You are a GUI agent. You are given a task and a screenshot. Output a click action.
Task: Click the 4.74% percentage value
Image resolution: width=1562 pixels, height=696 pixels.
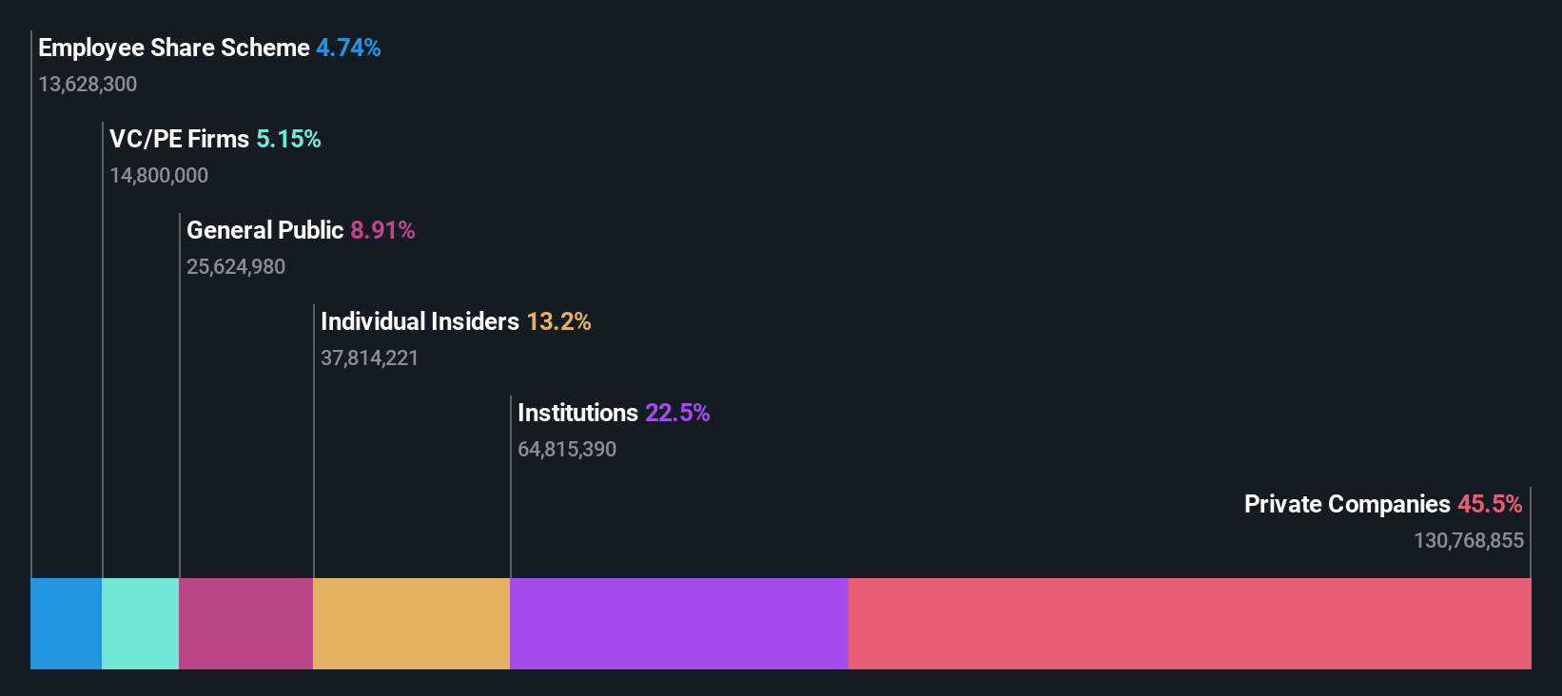[348, 48]
